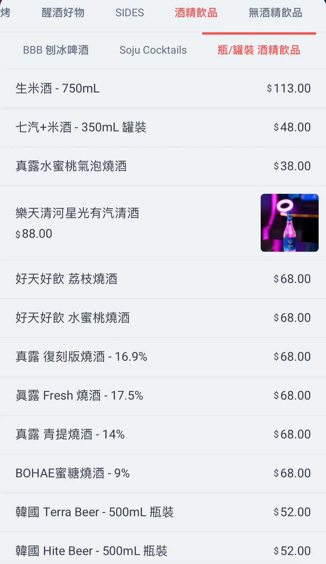The width and height of the screenshot is (326, 564).
Task: Open the 醒酒好物 category tab
Action: [x=63, y=13]
